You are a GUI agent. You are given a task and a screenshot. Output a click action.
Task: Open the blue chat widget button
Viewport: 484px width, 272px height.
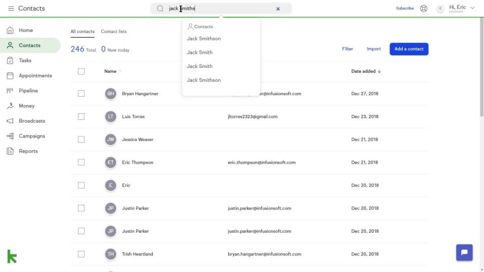pos(464,252)
